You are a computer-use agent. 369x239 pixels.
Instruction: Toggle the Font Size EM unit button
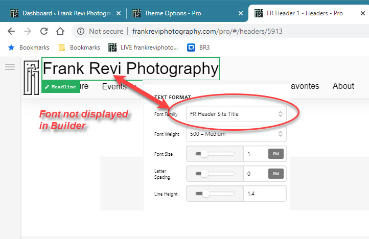tap(276, 154)
